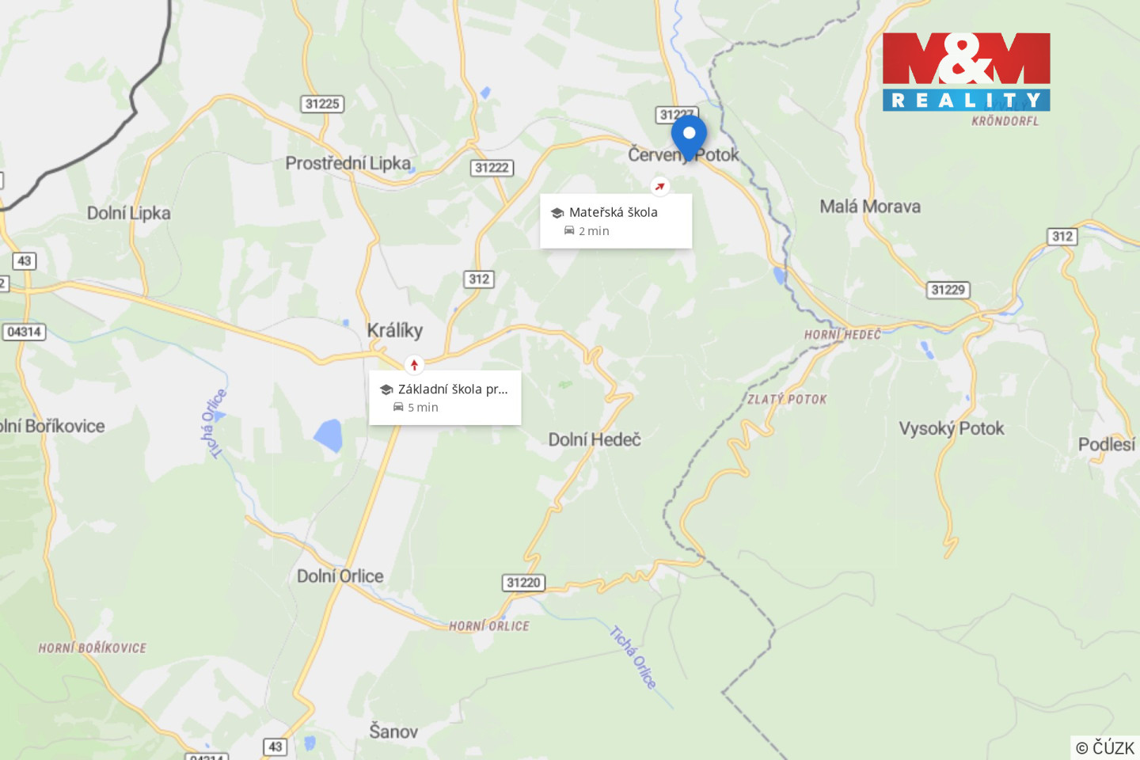Select the Prostřední Lipka label
This screenshot has height=760, width=1140.
tap(348, 163)
